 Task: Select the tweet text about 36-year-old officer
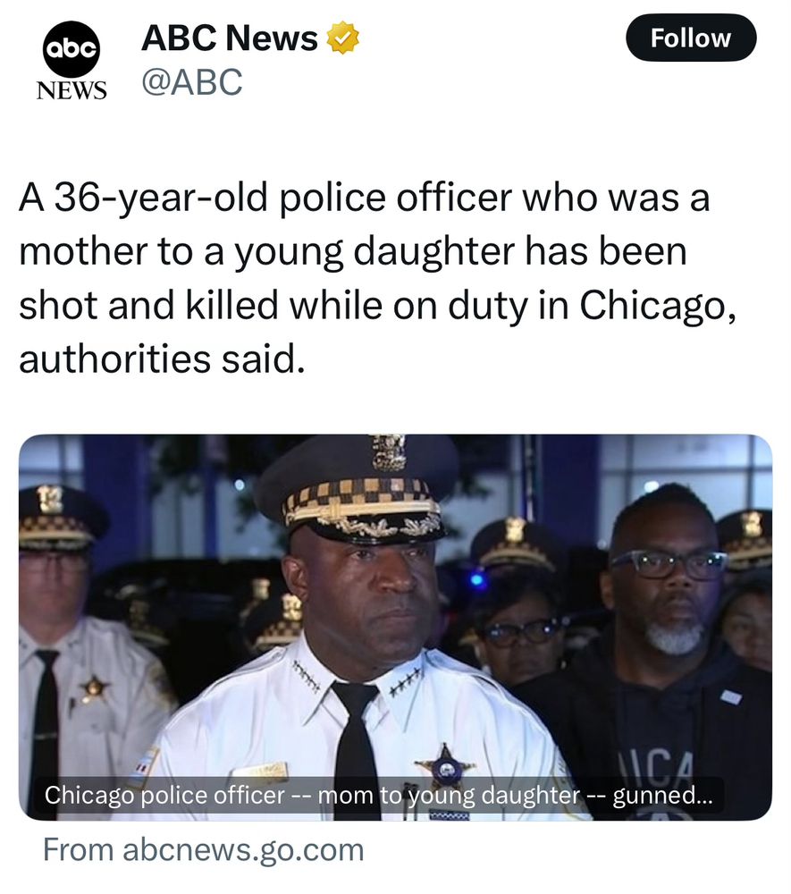coord(377,278)
